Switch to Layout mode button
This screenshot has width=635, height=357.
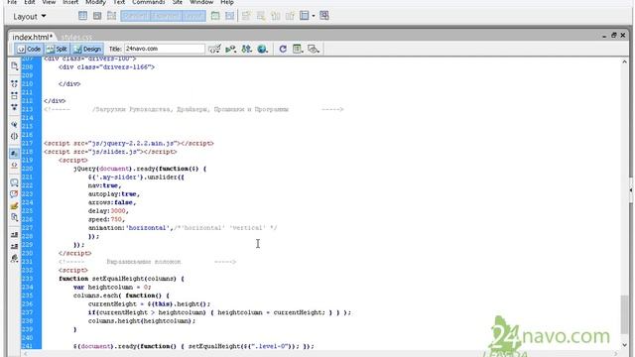[193, 16]
